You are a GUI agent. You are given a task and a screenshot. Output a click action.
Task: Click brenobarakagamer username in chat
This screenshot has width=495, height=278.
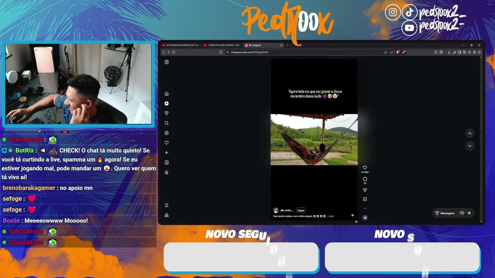tap(29, 188)
